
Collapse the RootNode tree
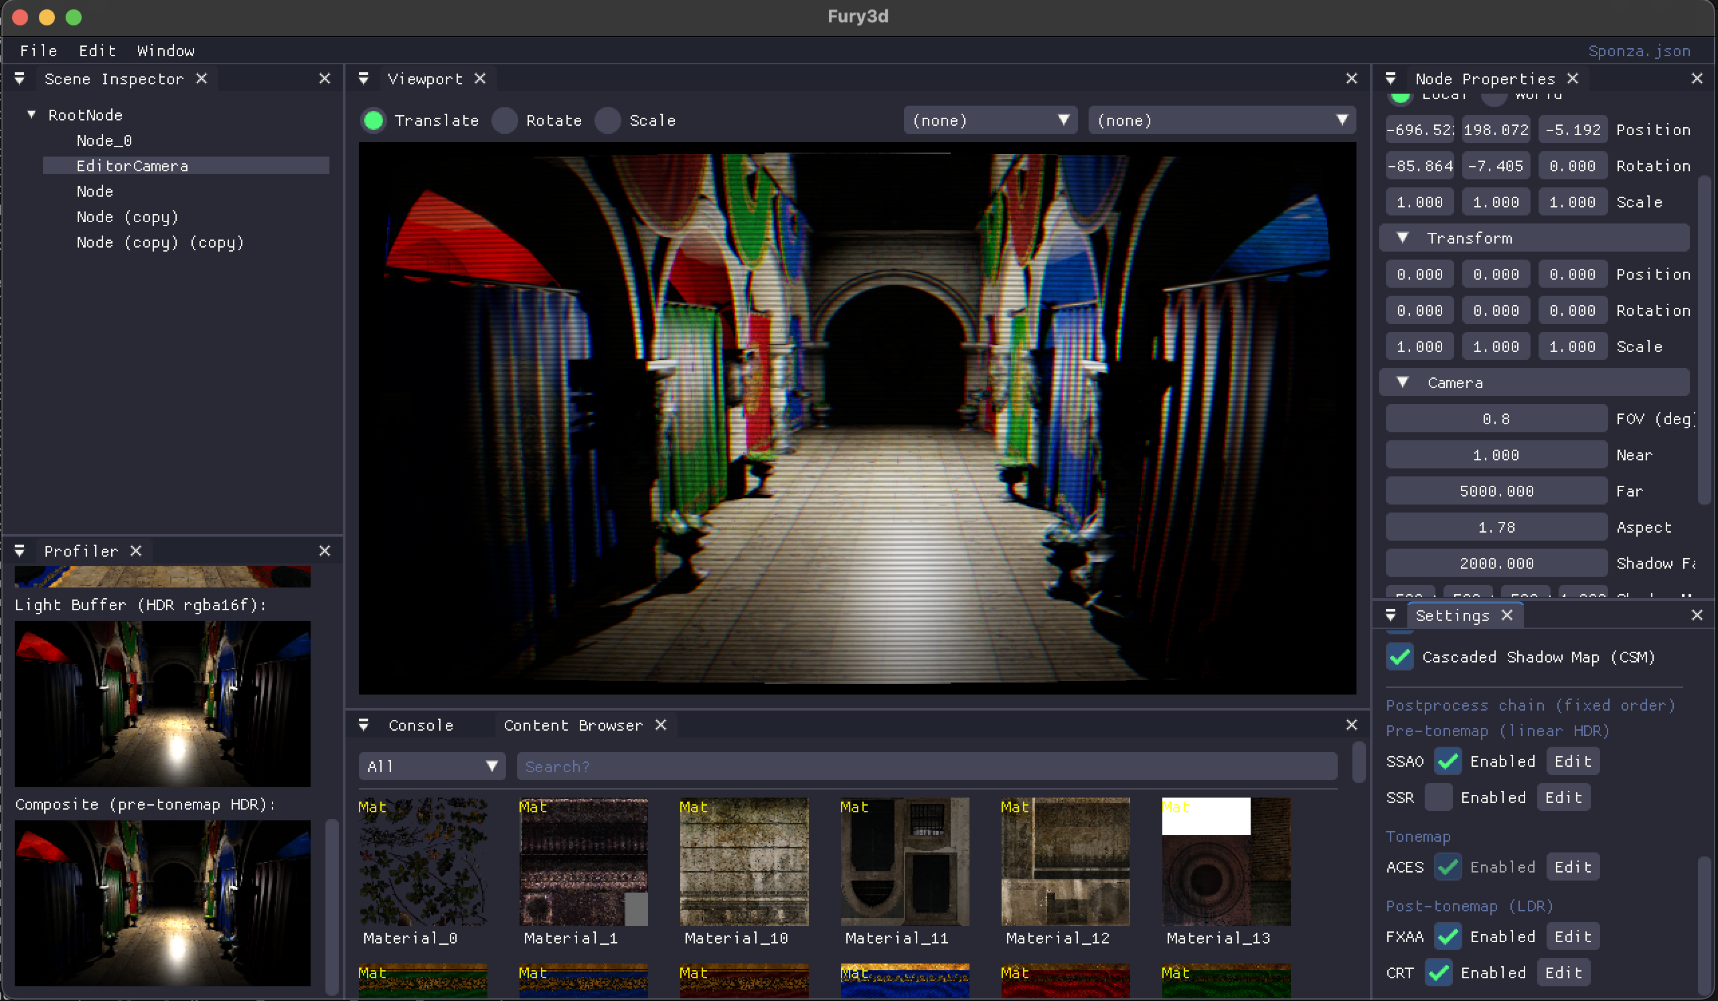point(31,115)
